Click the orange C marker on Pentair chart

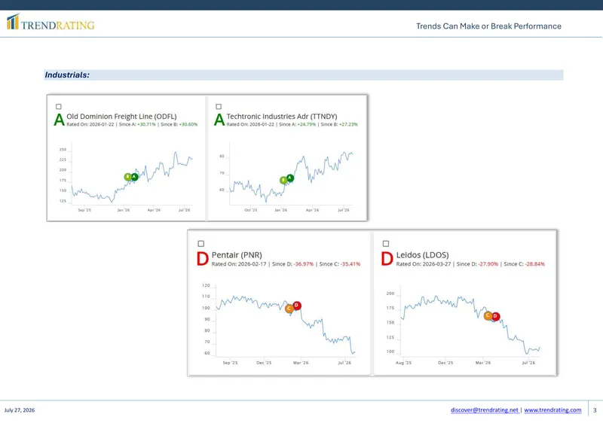pos(289,309)
